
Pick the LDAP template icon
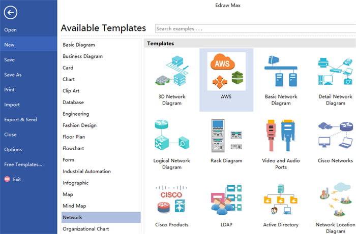pyautogui.click(x=226, y=200)
